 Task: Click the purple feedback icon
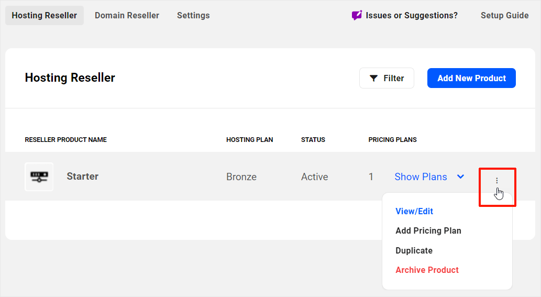click(x=357, y=15)
